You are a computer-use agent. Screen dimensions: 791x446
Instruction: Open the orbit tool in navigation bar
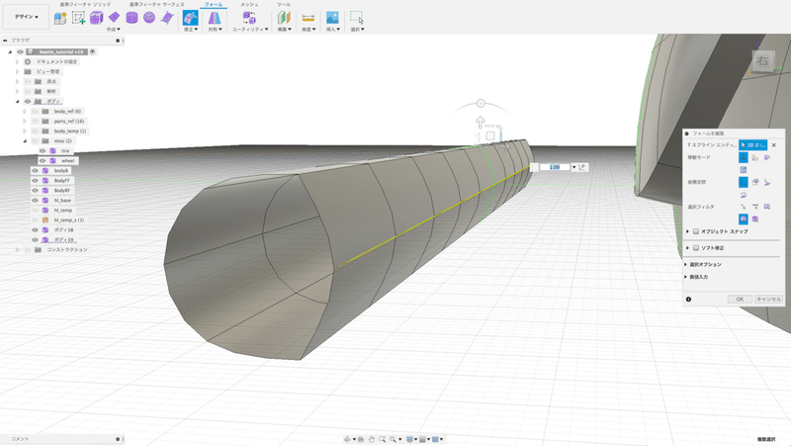[x=347, y=439]
